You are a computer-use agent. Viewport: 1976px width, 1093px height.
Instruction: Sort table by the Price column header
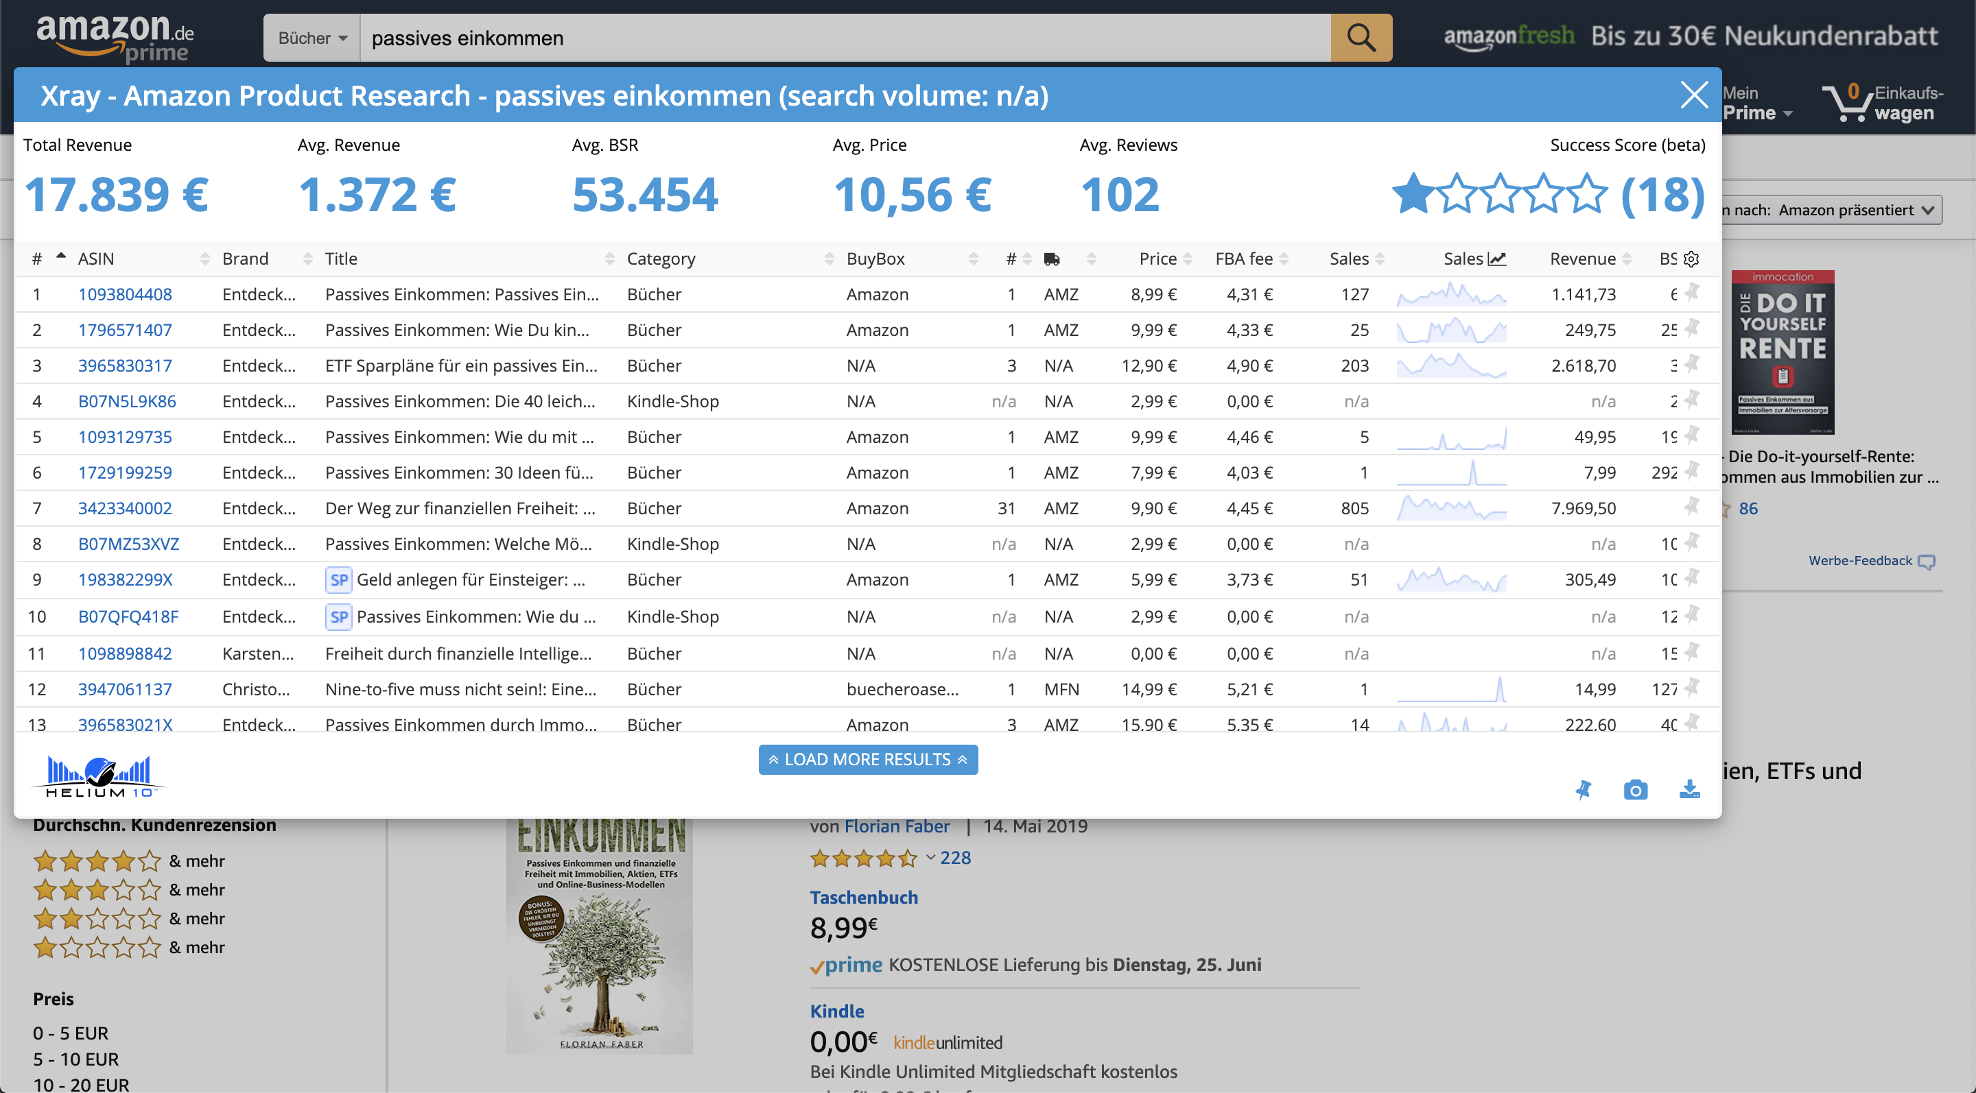pos(1157,259)
